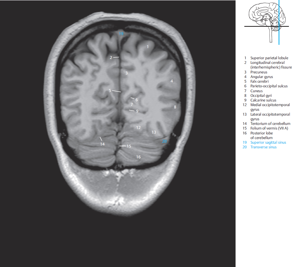Click blue 'Superior sagittal sinus' legend text
292x267 pixels.
(268, 142)
